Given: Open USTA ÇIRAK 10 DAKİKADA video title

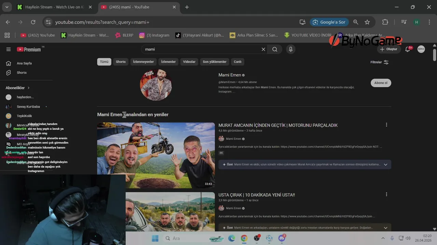Looking at the screenshot, I should 257,195.
